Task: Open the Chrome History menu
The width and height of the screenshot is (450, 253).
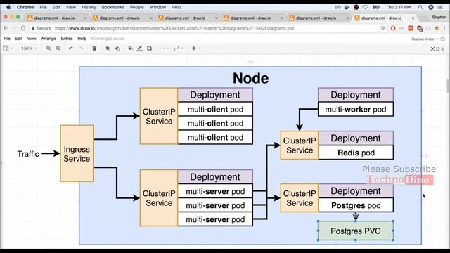Action: [89, 7]
